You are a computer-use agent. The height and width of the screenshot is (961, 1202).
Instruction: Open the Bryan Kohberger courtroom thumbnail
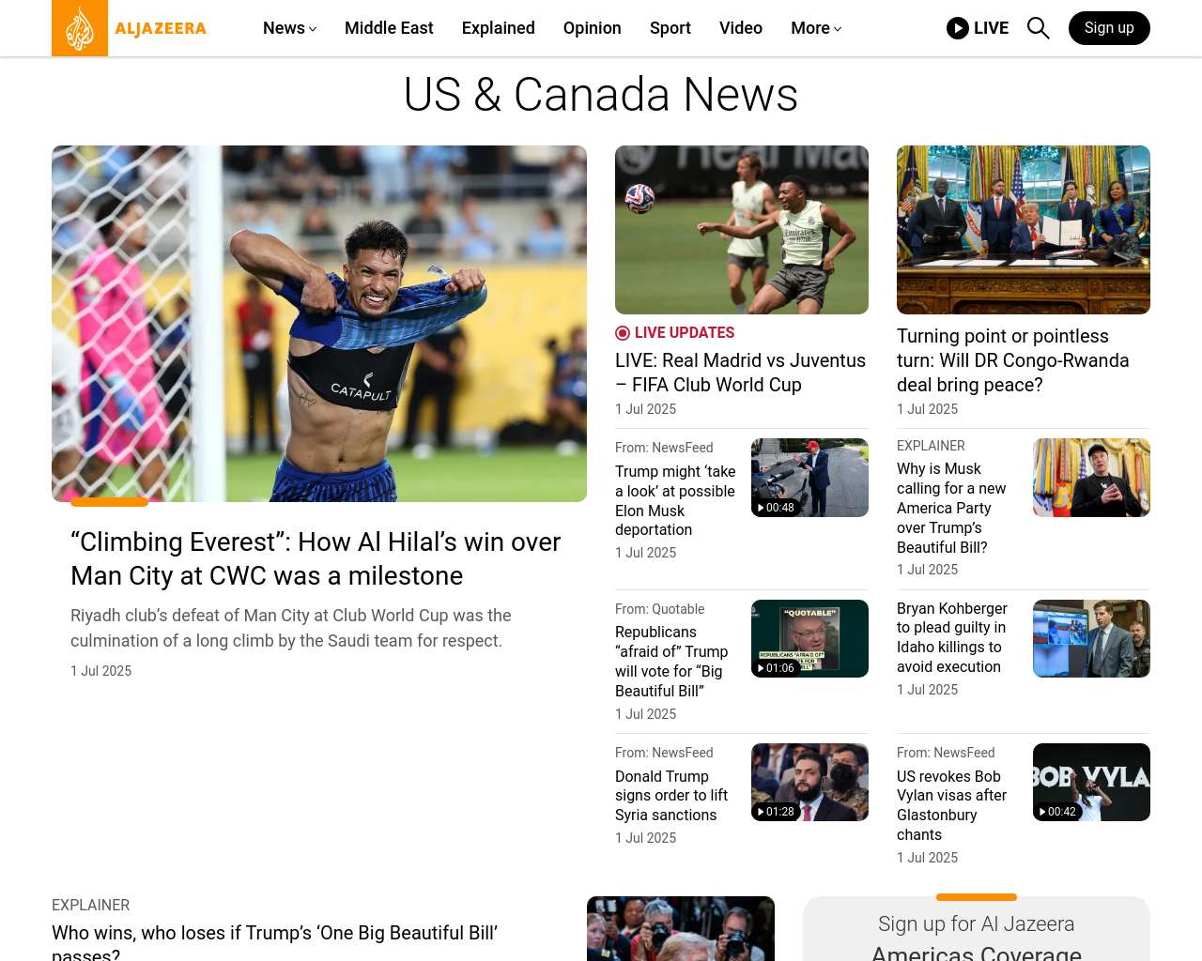[1091, 638]
